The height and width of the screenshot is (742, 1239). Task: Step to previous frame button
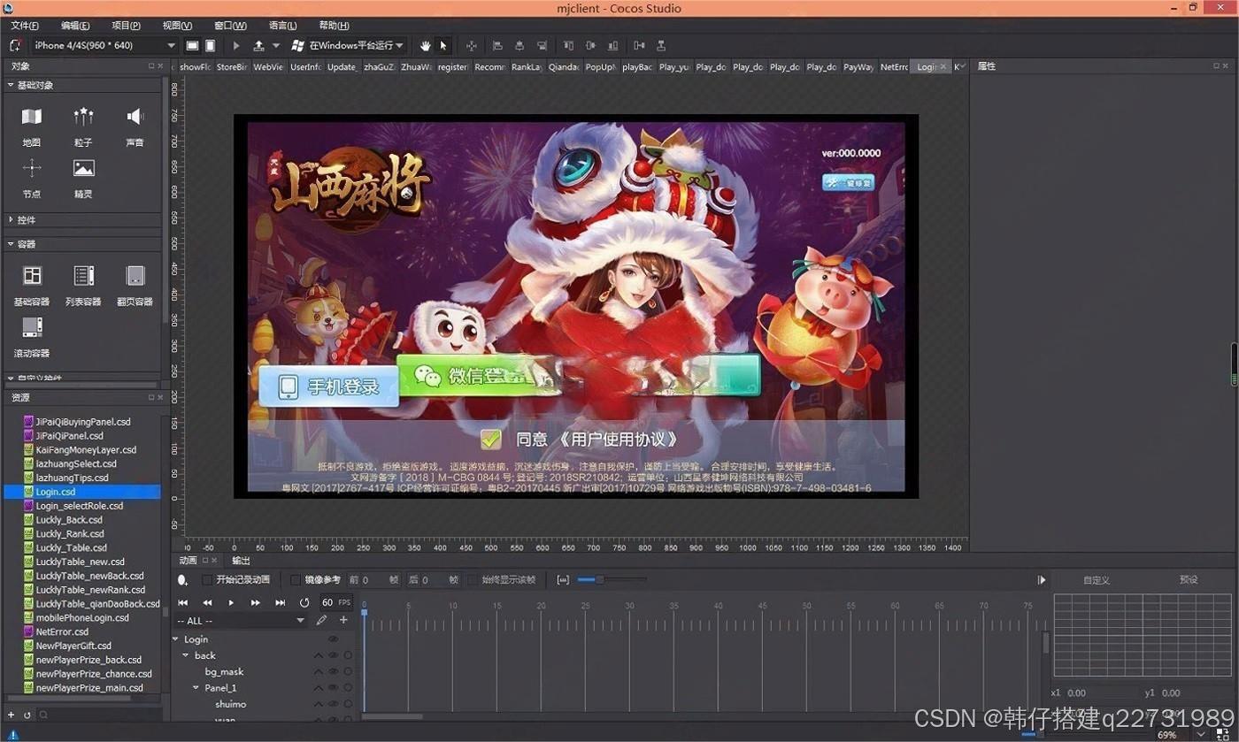click(x=207, y=602)
